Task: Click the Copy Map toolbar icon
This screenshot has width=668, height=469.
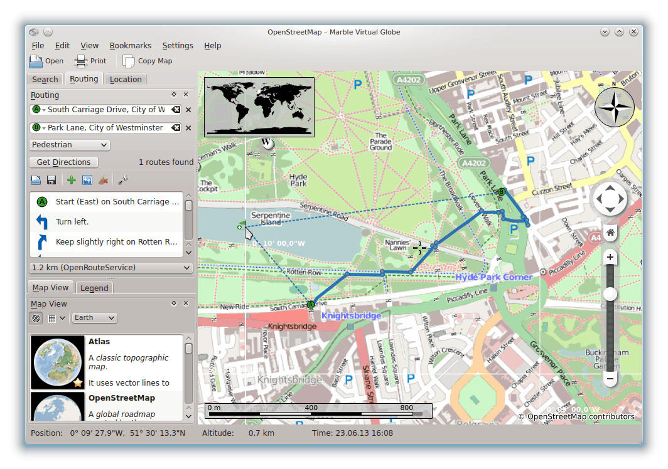Action: (x=128, y=61)
